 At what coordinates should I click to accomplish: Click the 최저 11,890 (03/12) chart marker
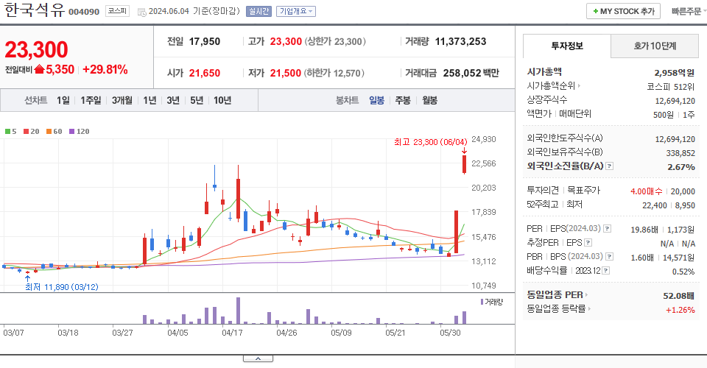tap(61, 287)
